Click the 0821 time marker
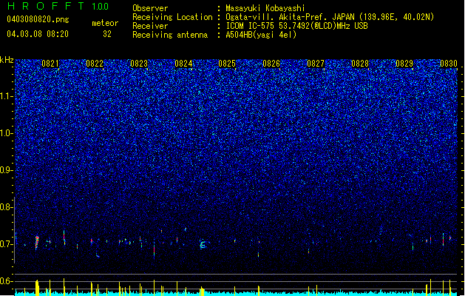The image size is (465, 296). (x=50, y=64)
